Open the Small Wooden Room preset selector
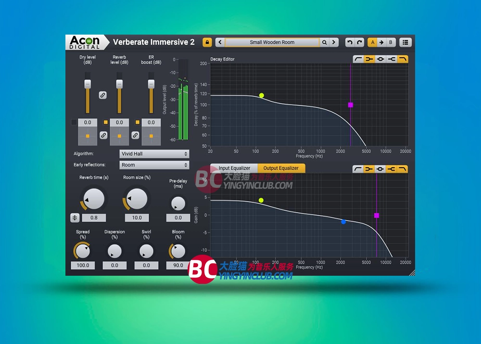The width and height of the screenshot is (481, 344). 272,42
